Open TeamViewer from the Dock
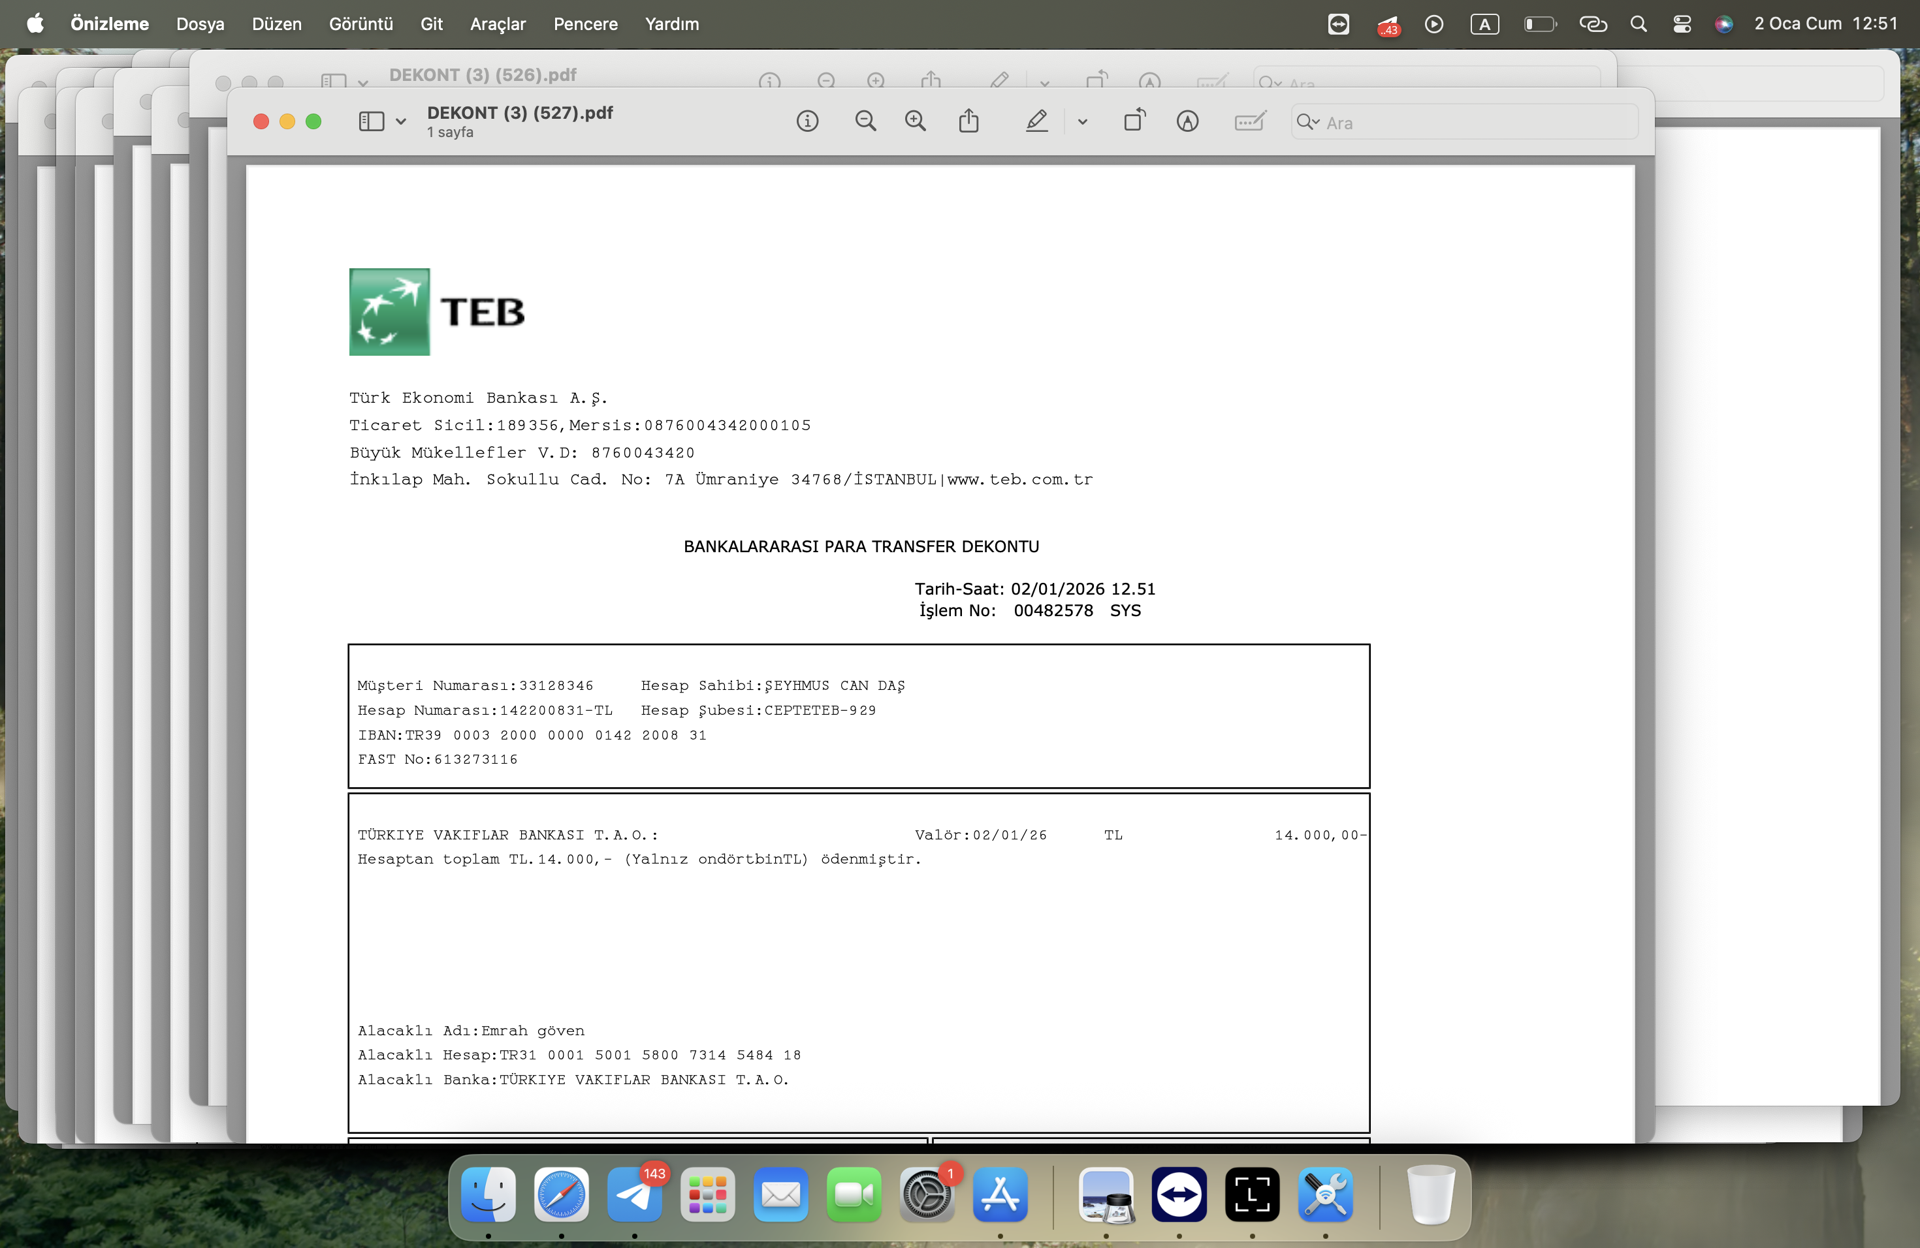 (1179, 1194)
